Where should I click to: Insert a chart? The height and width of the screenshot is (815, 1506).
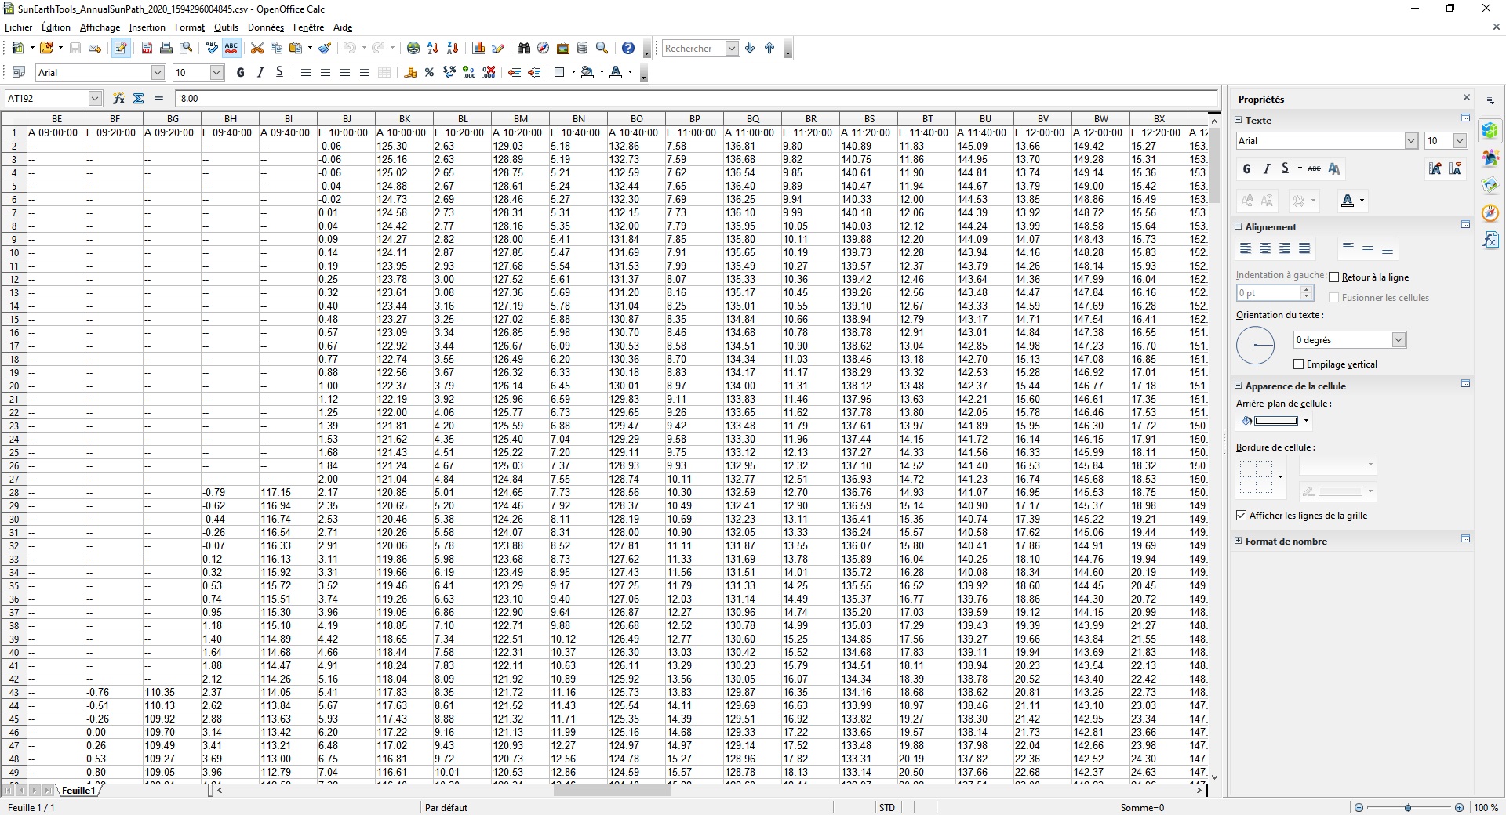point(478,48)
